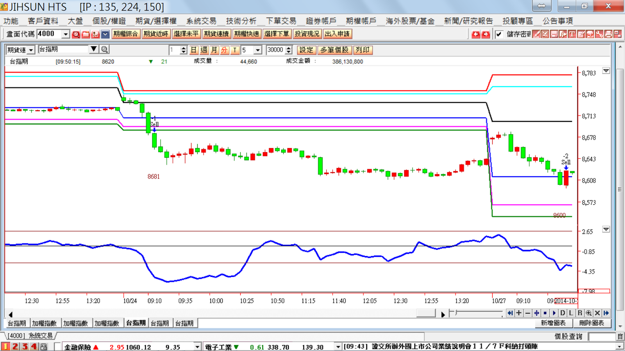
Task: Click the 期貨近時 button
Action: pos(156,34)
